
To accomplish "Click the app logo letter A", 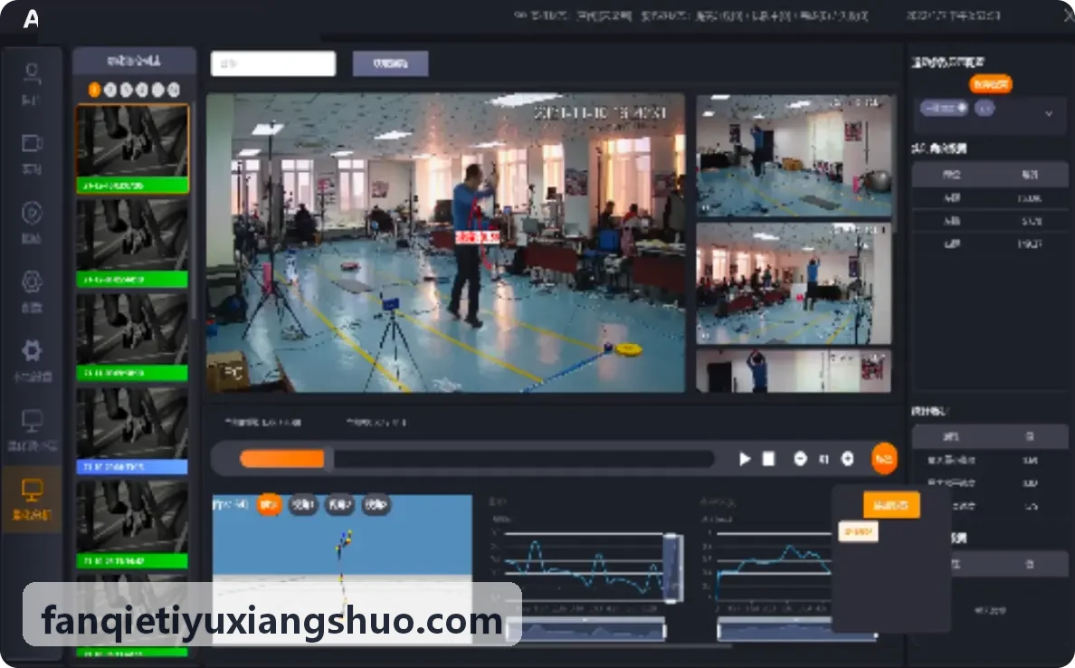I will coord(31,18).
